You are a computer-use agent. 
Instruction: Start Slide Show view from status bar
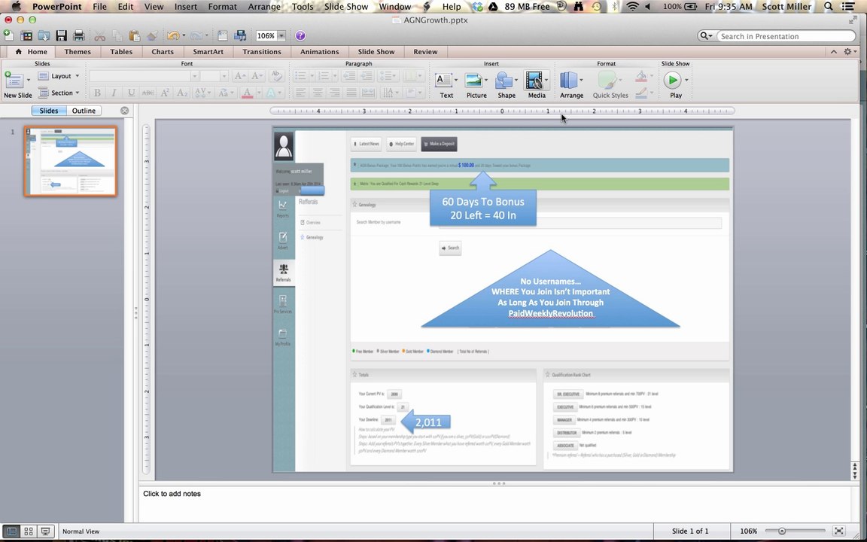(x=45, y=531)
